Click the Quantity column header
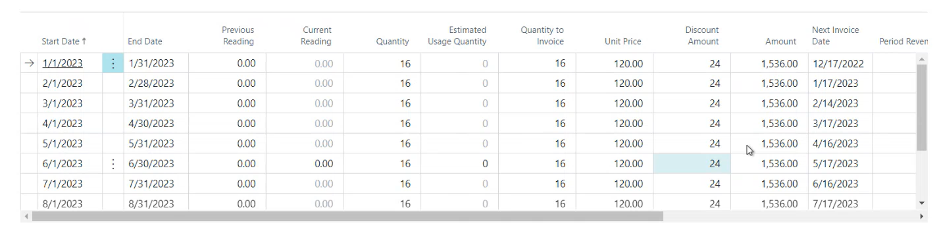Screen dimensions: 941x239 (393, 41)
